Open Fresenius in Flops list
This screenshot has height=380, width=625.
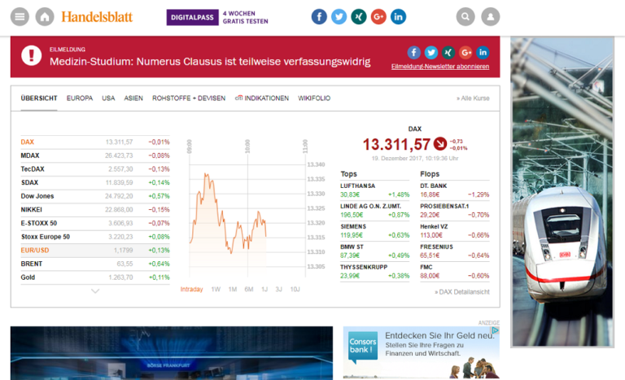pos(454,251)
